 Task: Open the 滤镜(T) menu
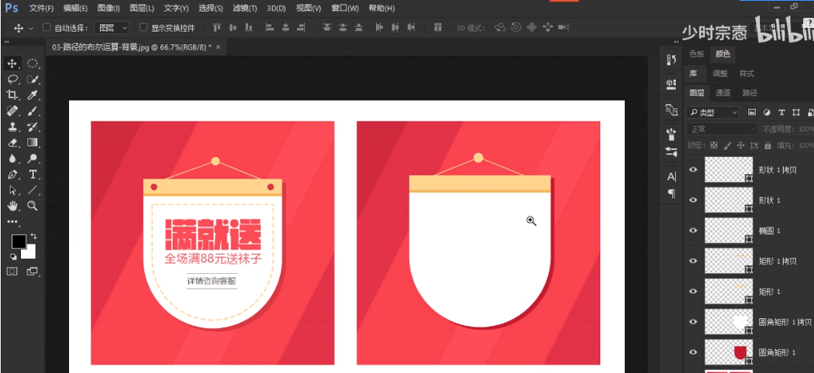[245, 9]
